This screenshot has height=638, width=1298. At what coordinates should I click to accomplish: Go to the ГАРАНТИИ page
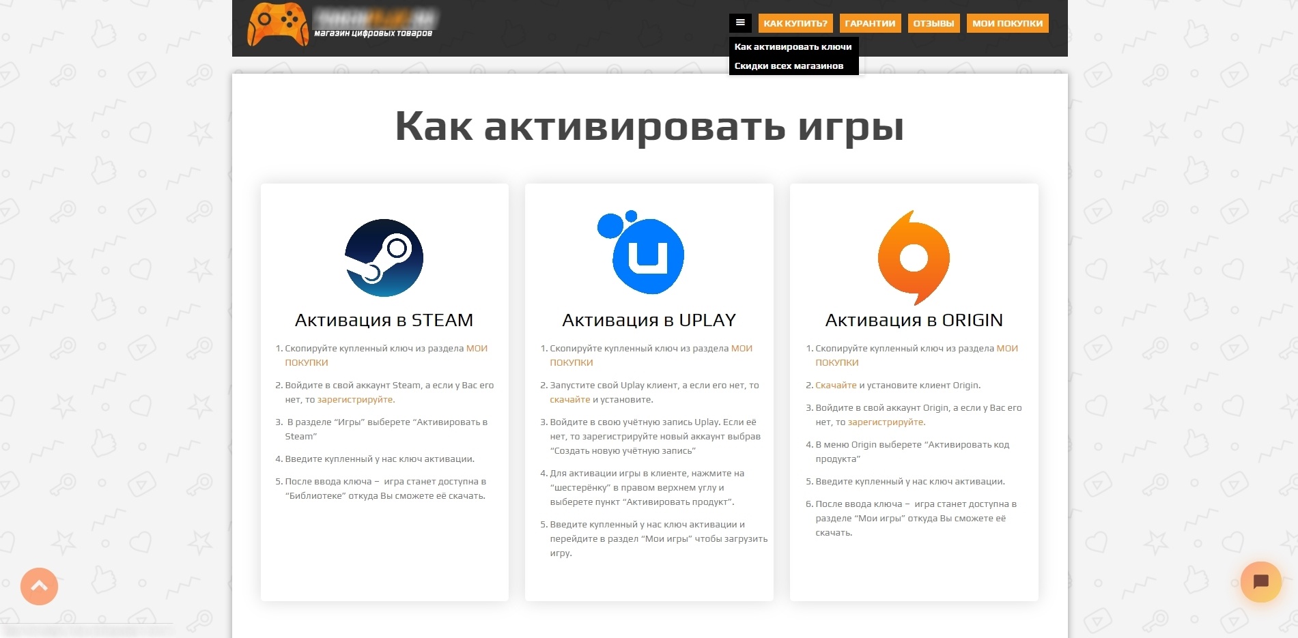[x=870, y=23]
